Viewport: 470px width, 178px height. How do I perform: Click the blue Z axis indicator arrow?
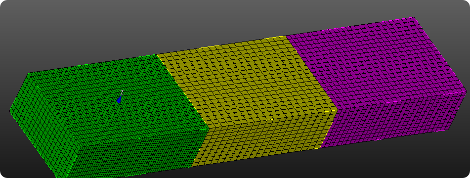(x=119, y=99)
